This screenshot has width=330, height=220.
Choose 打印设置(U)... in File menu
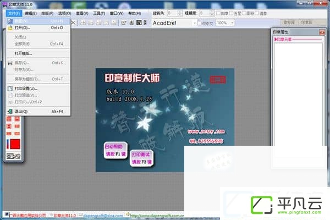pos(38,89)
